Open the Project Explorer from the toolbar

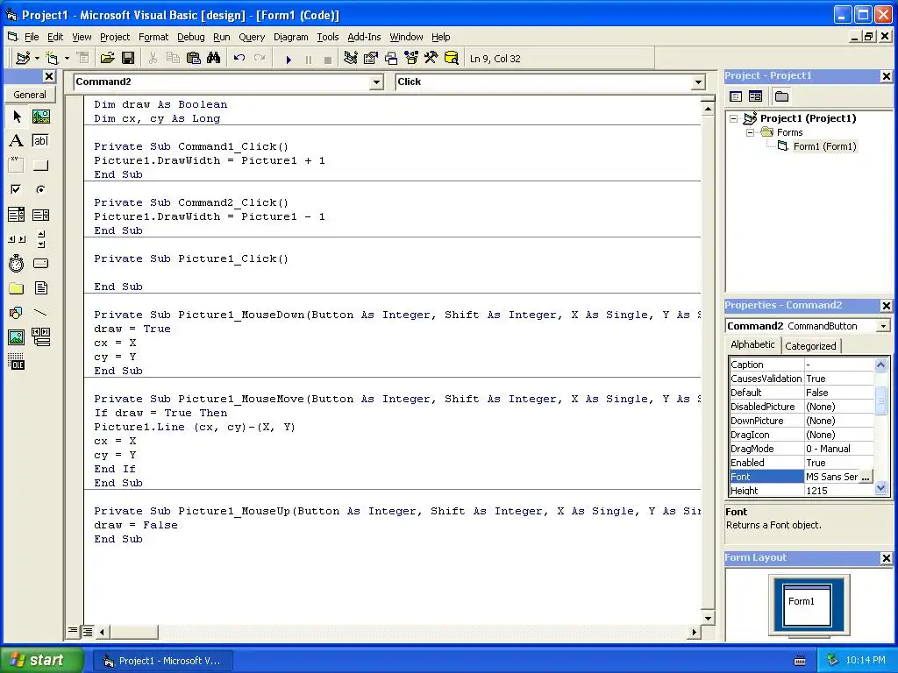click(351, 59)
